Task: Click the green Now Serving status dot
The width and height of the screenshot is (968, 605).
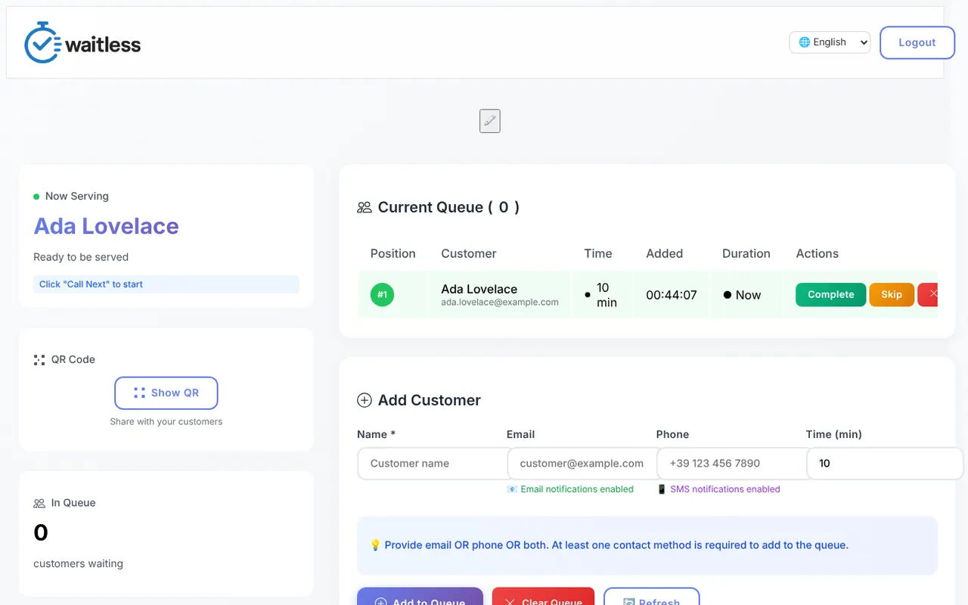Action: 36,197
